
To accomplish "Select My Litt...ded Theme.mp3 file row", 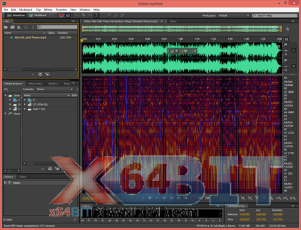I will click(41, 38).
